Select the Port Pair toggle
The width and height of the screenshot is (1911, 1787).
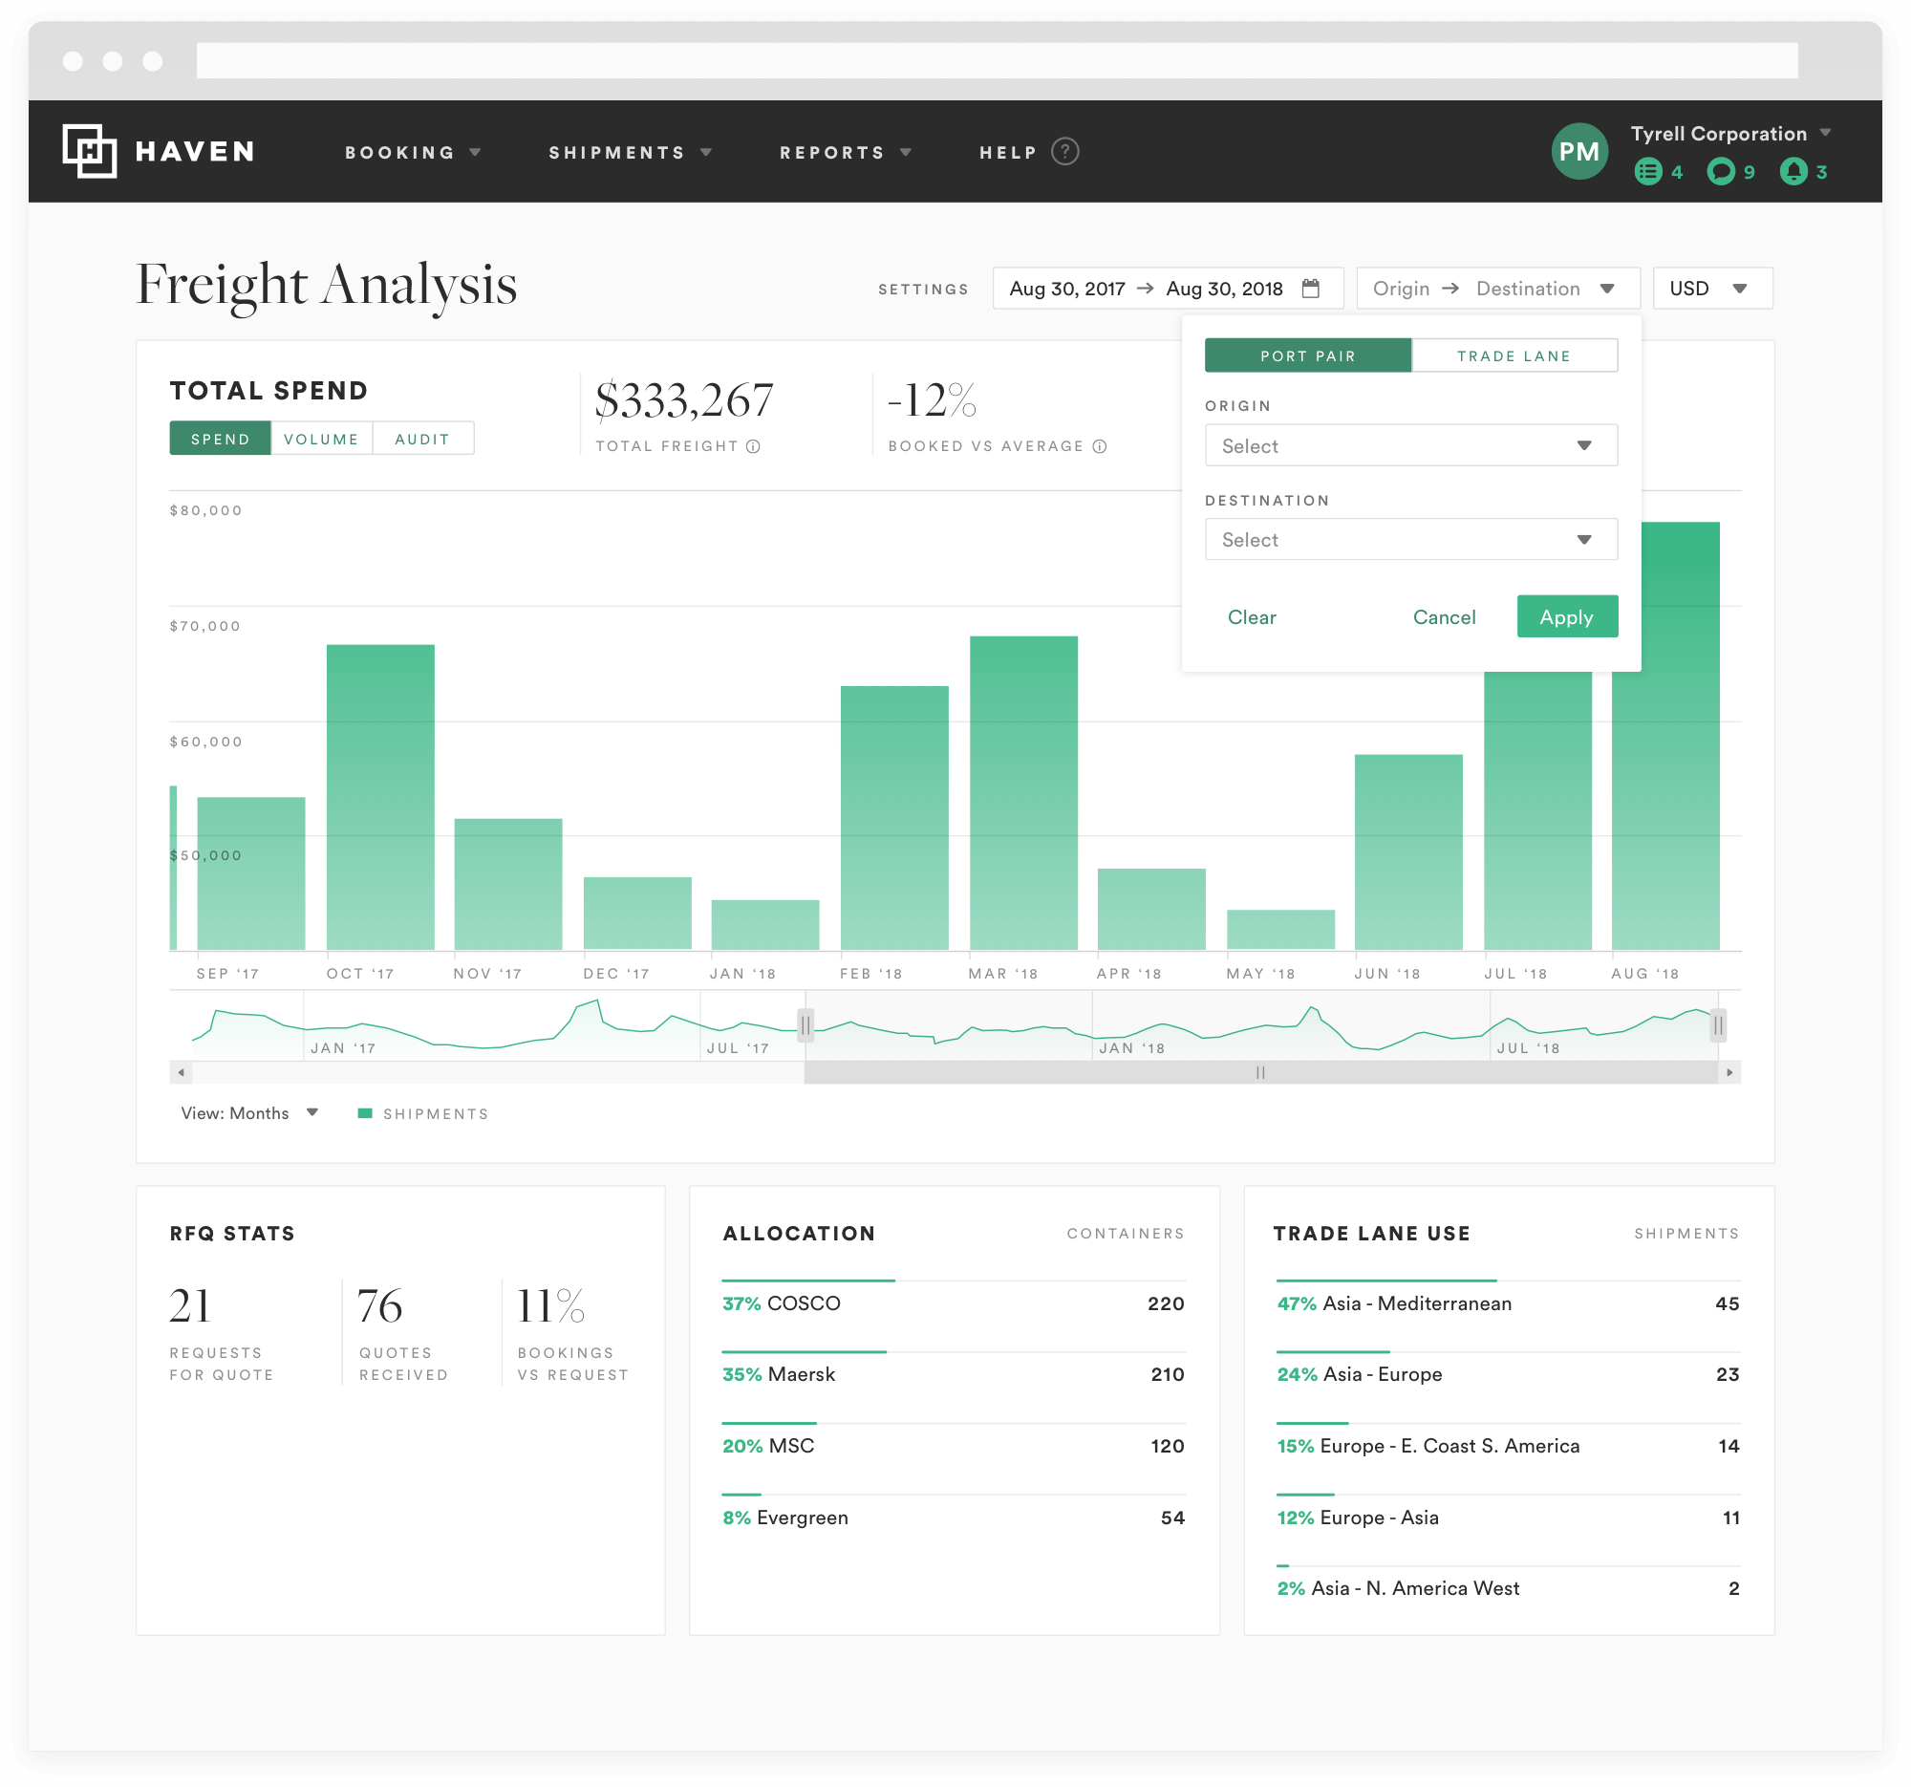pyautogui.click(x=1308, y=355)
